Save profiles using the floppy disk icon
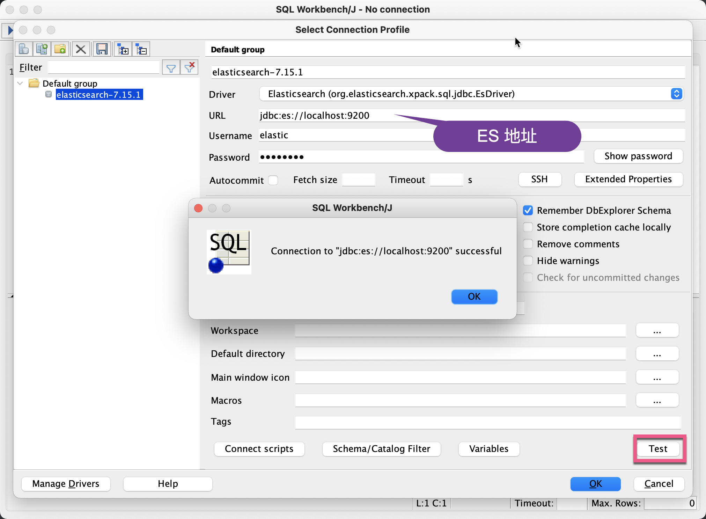Viewport: 706px width, 519px height. point(102,49)
